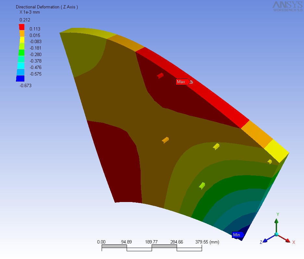The width and height of the screenshot is (304, 259).
Task: Click the Directional Deformation ( Z Axis ) title
Action: [47, 7]
